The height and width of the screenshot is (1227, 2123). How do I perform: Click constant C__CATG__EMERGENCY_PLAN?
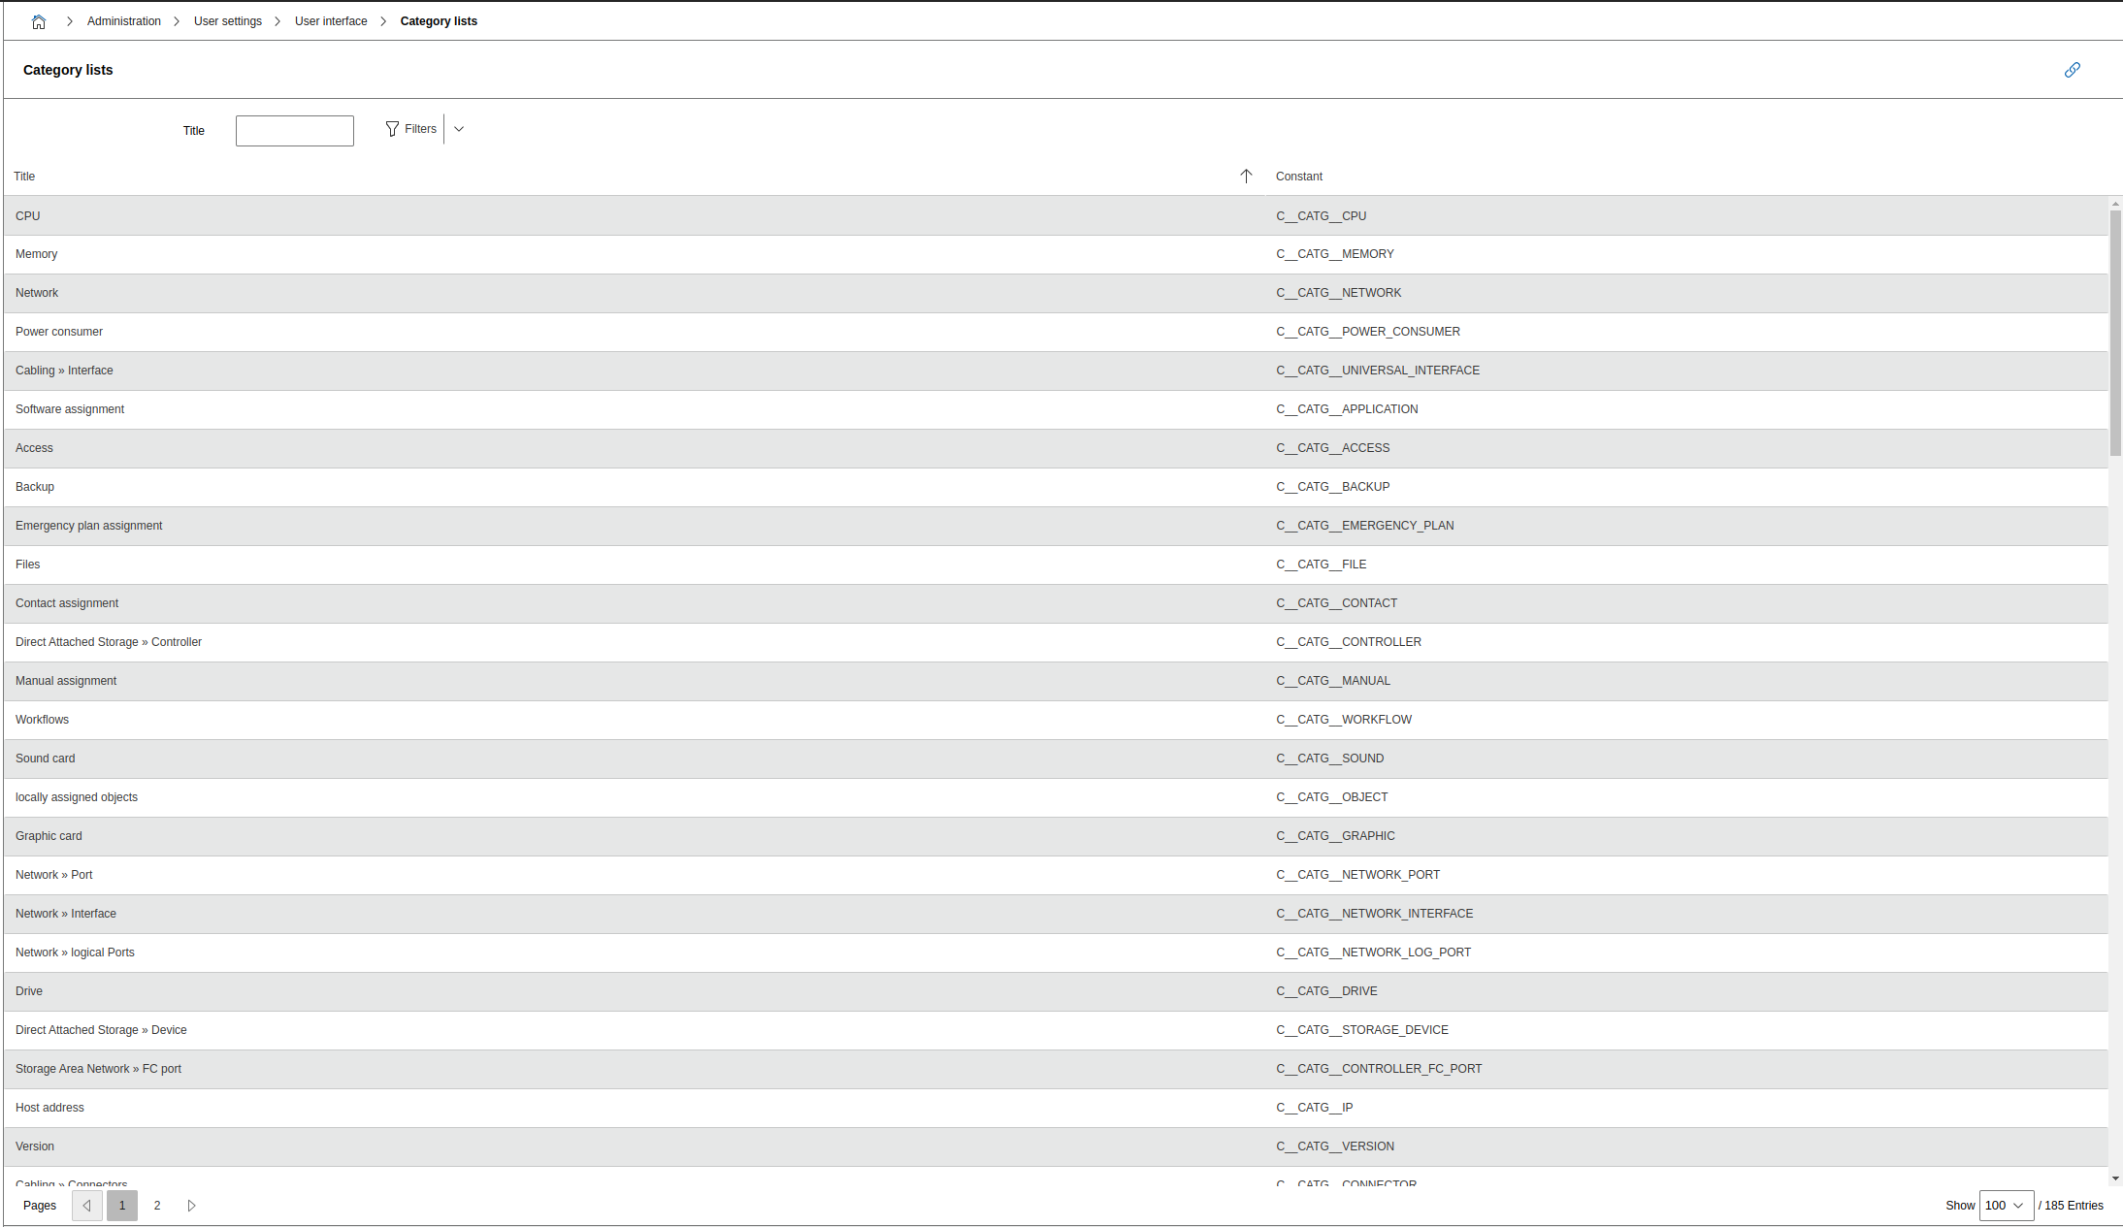1364,526
